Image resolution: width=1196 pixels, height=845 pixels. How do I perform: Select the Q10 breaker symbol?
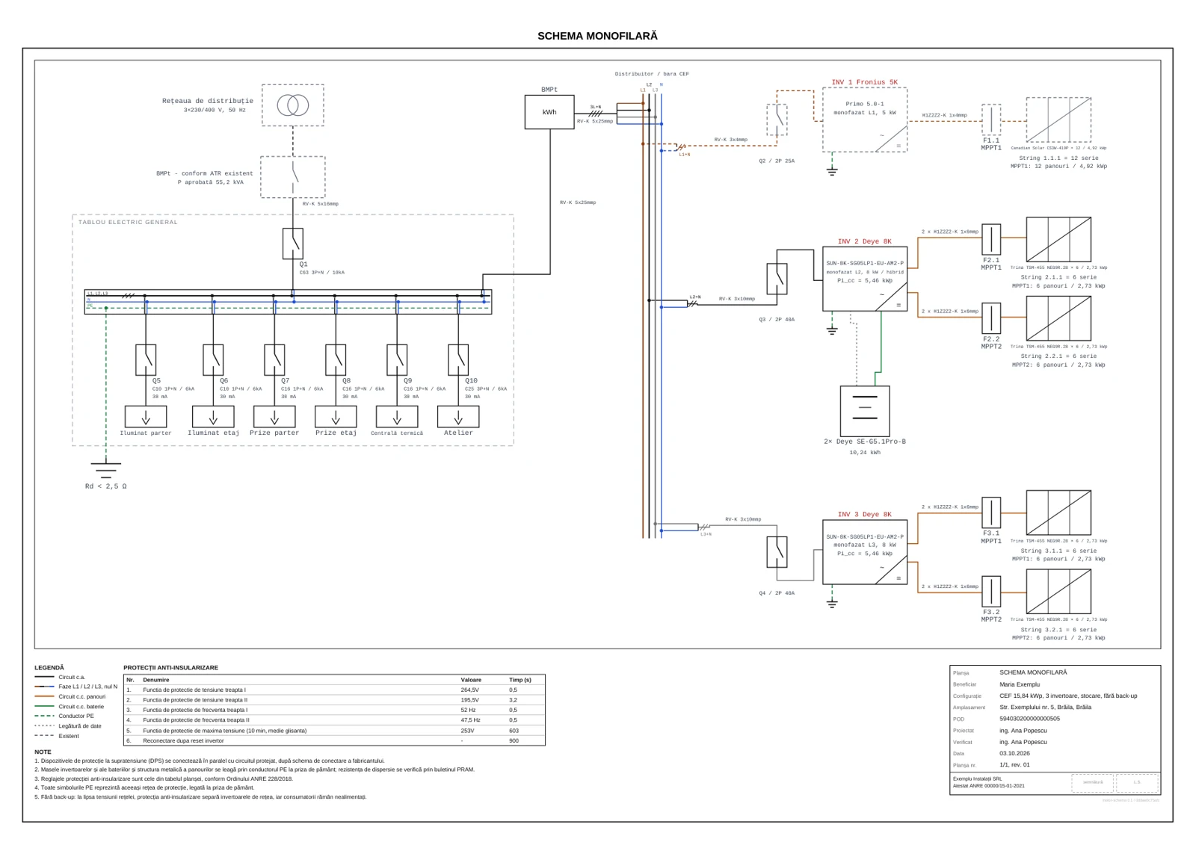458,360
